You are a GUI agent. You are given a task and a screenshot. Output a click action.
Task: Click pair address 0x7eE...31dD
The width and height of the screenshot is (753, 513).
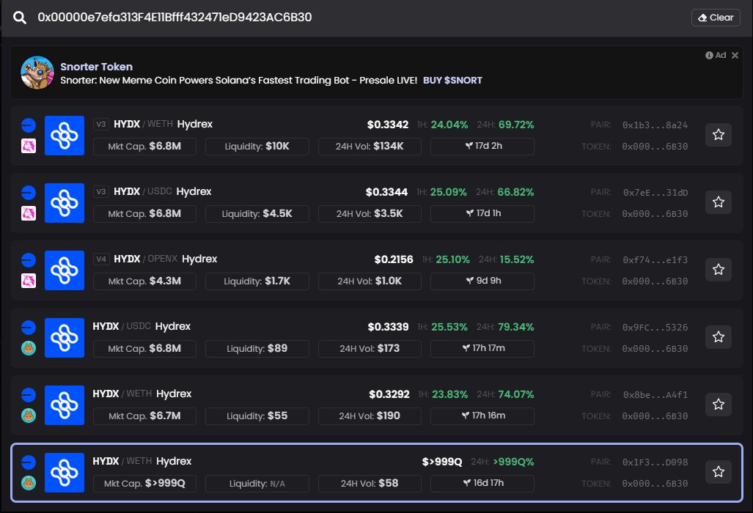[655, 193]
